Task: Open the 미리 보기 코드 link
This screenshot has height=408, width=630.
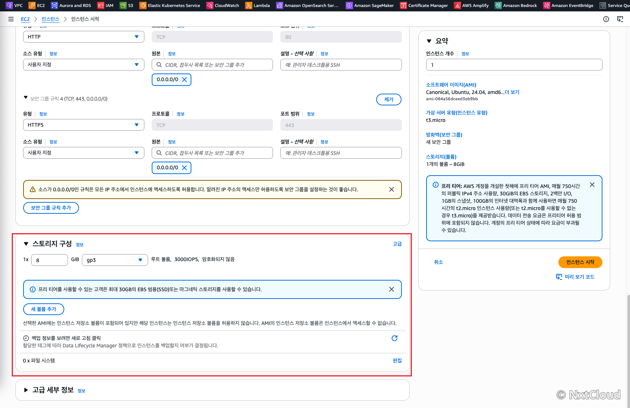Action: click(x=575, y=277)
